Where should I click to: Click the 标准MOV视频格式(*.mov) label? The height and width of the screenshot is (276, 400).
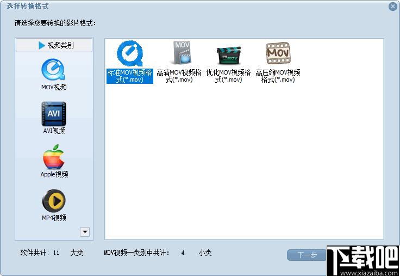129,76
